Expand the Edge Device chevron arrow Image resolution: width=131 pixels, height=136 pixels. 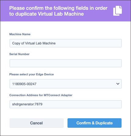tap(118, 84)
